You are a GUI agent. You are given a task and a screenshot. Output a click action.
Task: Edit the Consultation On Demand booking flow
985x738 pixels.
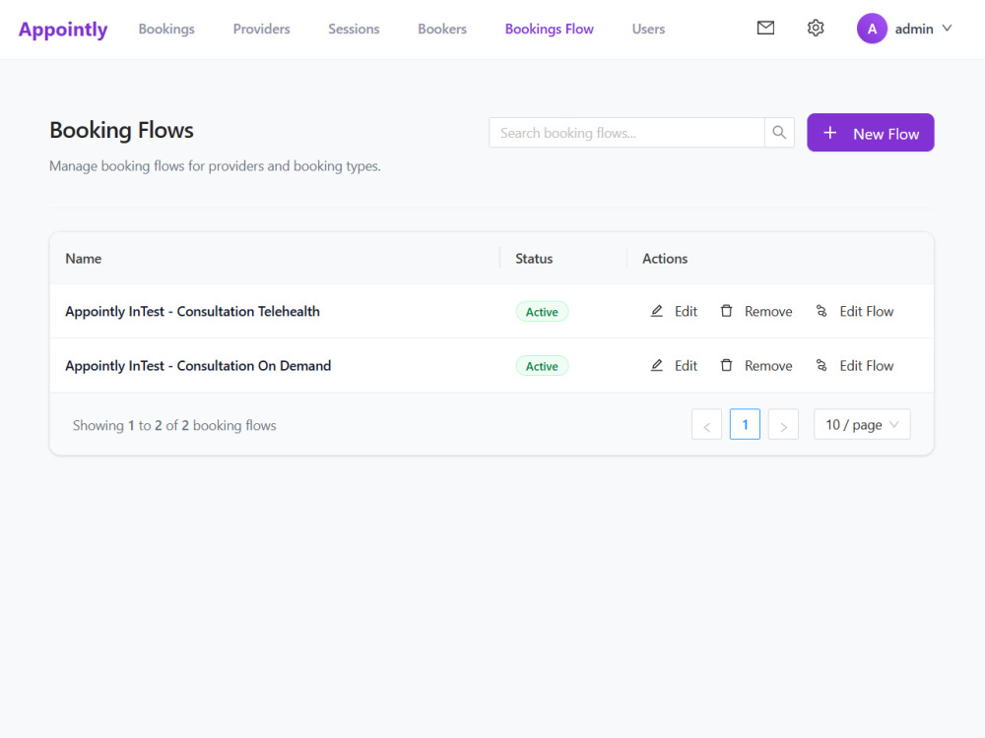pyautogui.click(x=674, y=365)
